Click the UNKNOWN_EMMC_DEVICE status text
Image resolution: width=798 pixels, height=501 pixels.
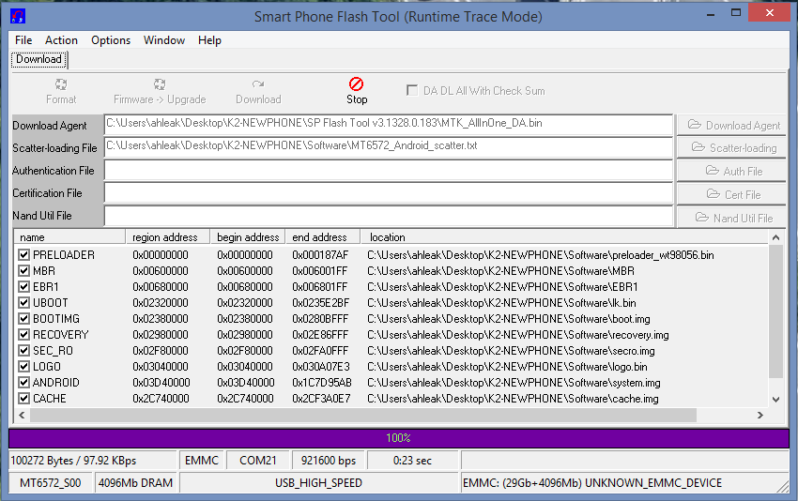(x=653, y=482)
